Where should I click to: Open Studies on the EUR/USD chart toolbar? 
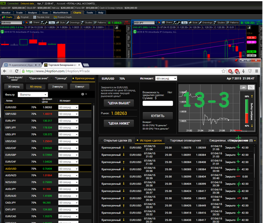pos(87,23)
